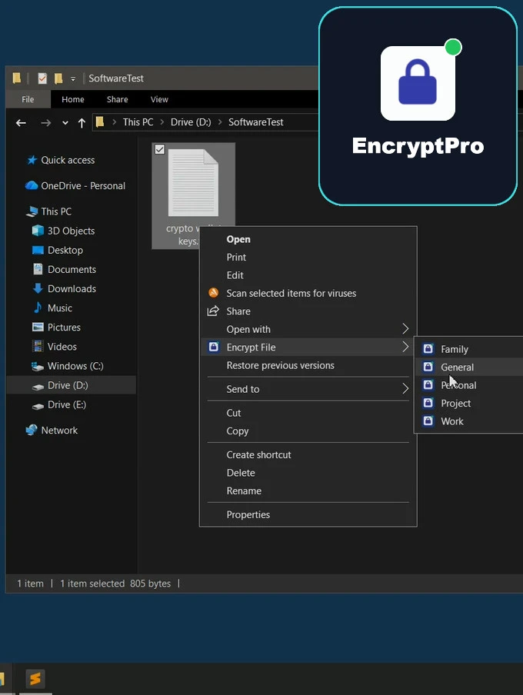Select Drive (D:) in the navigation pane

tap(71, 385)
